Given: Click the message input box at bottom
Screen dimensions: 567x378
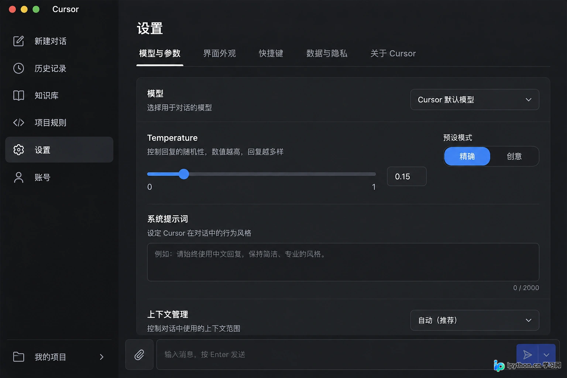Looking at the screenshot, I should pos(336,355).
